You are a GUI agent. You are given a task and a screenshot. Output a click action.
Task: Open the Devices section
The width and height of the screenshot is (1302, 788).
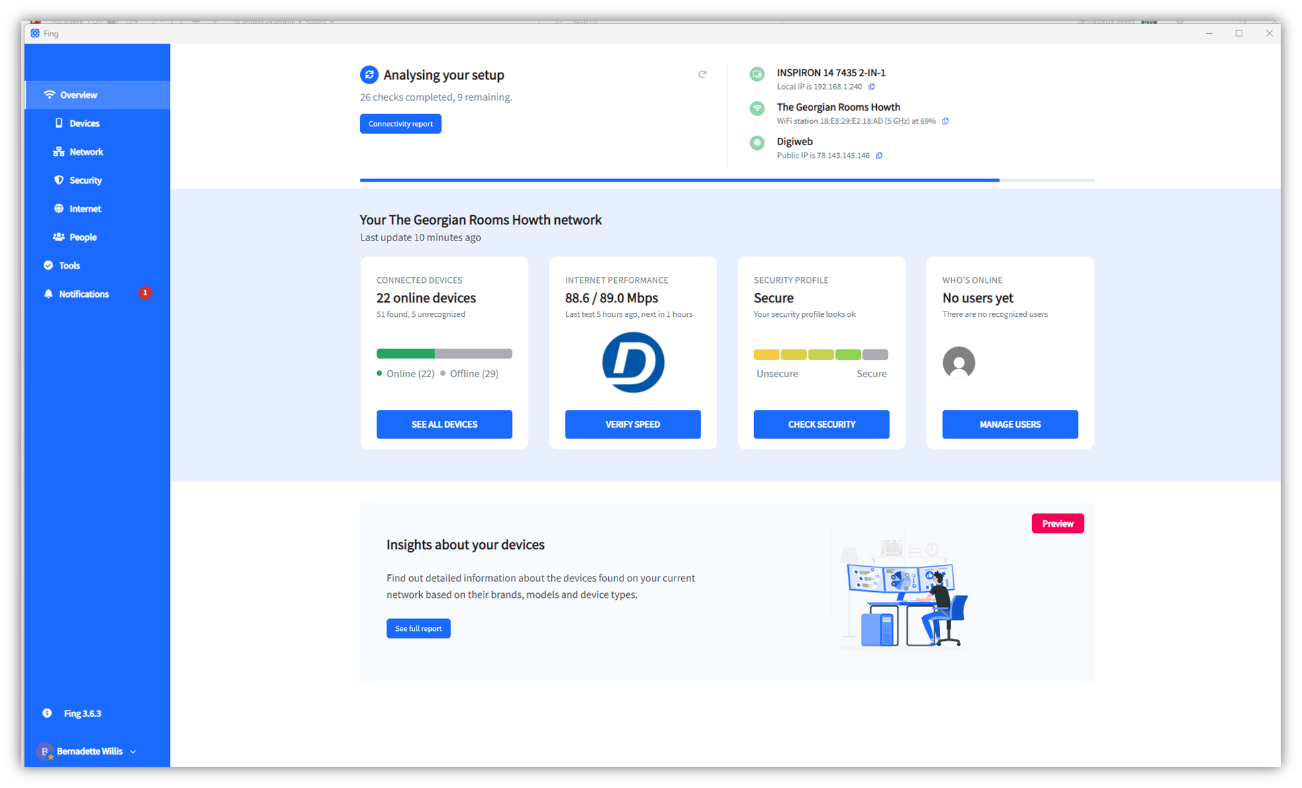[84, 123]
